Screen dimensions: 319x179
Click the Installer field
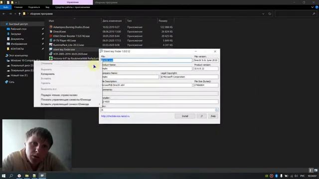[x=159, y=101]
